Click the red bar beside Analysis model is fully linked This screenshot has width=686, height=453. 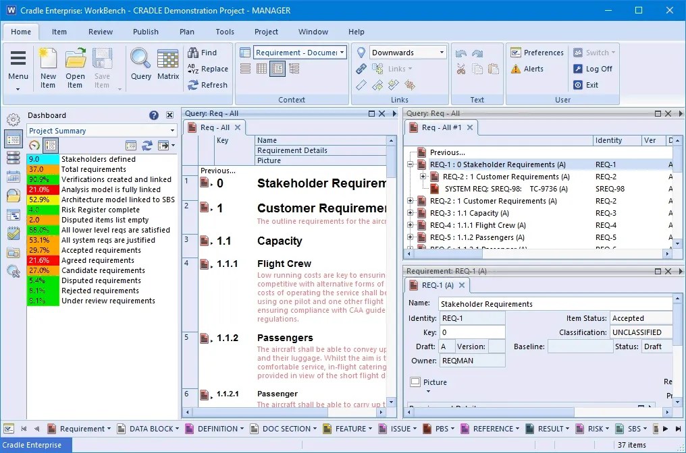[x=43, y=190]
